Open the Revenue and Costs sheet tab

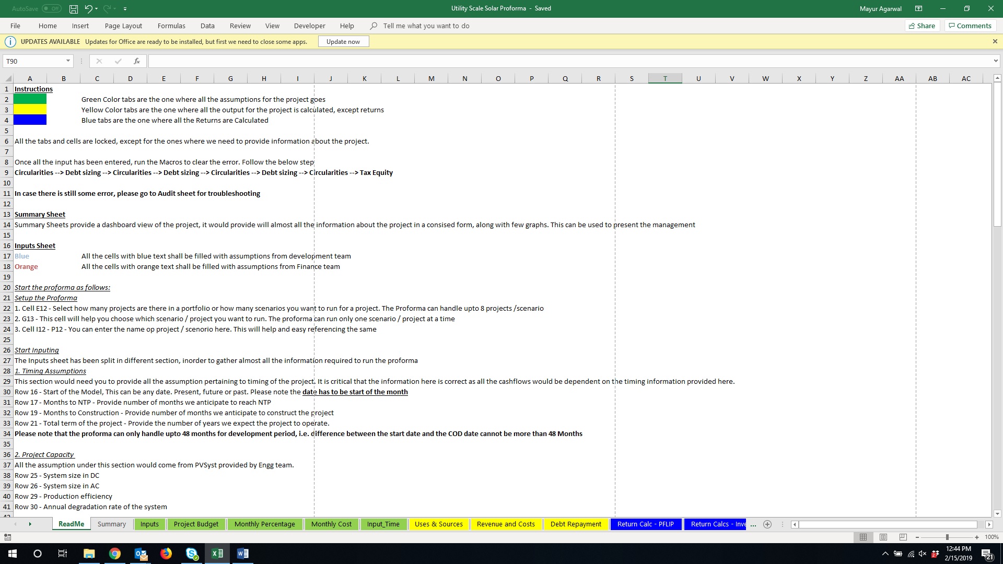click(506, 524)
